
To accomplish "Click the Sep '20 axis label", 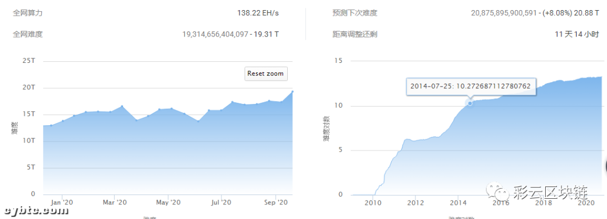I will pos(275,202).
